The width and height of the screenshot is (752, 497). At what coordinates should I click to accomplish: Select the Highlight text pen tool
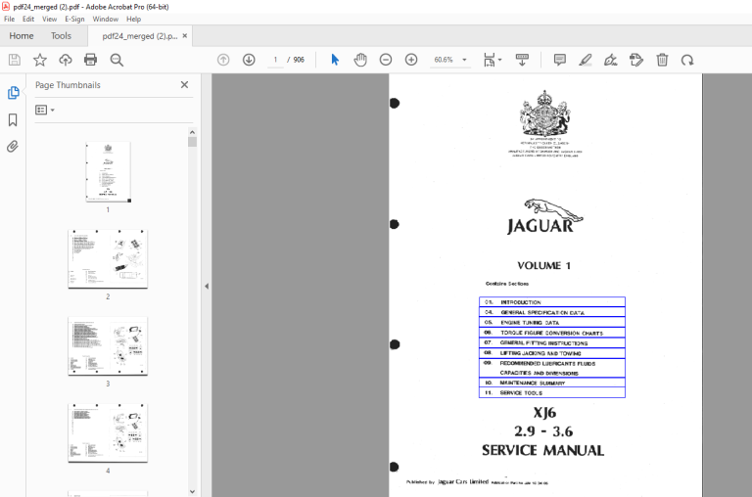click(x=586, y=60)
